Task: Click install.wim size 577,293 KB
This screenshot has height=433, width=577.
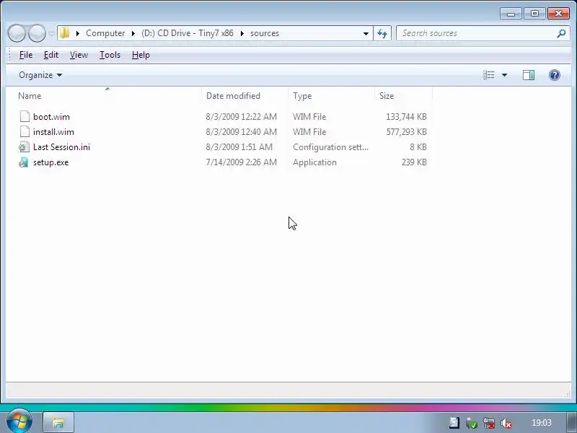Action: pyautogui.click(x=406, y=132)
